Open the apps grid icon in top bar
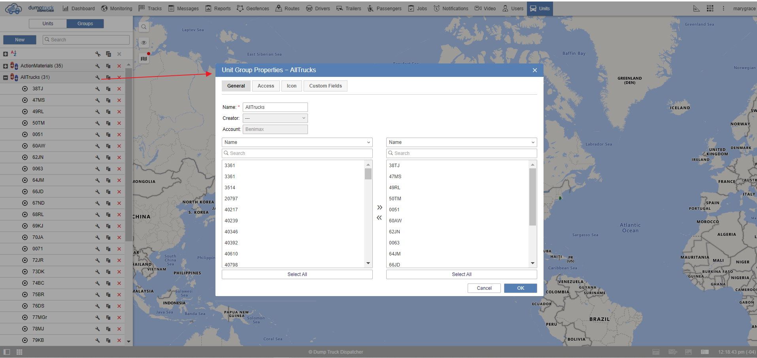Image resolution: width=757 pixels, height=358 pixels. coord(710,8)
